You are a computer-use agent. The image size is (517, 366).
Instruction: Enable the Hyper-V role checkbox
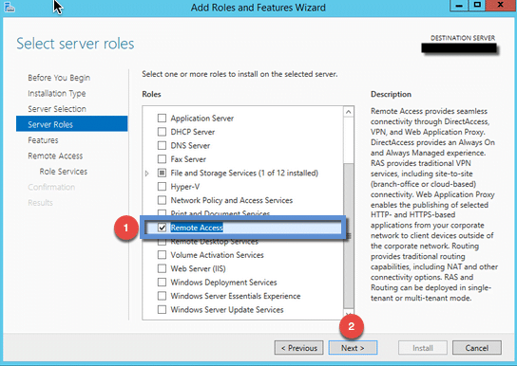162,187
